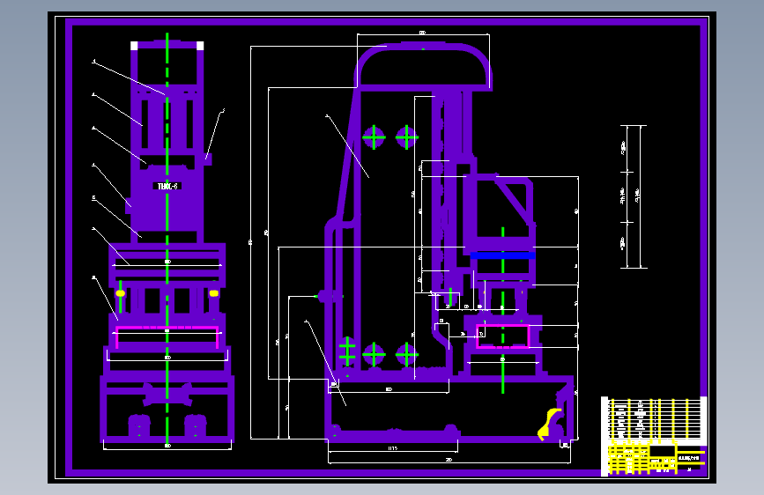Select the "1175" dimension under the side view
The height and width of the screenshot is (495, 764).
tap(393, 448)
